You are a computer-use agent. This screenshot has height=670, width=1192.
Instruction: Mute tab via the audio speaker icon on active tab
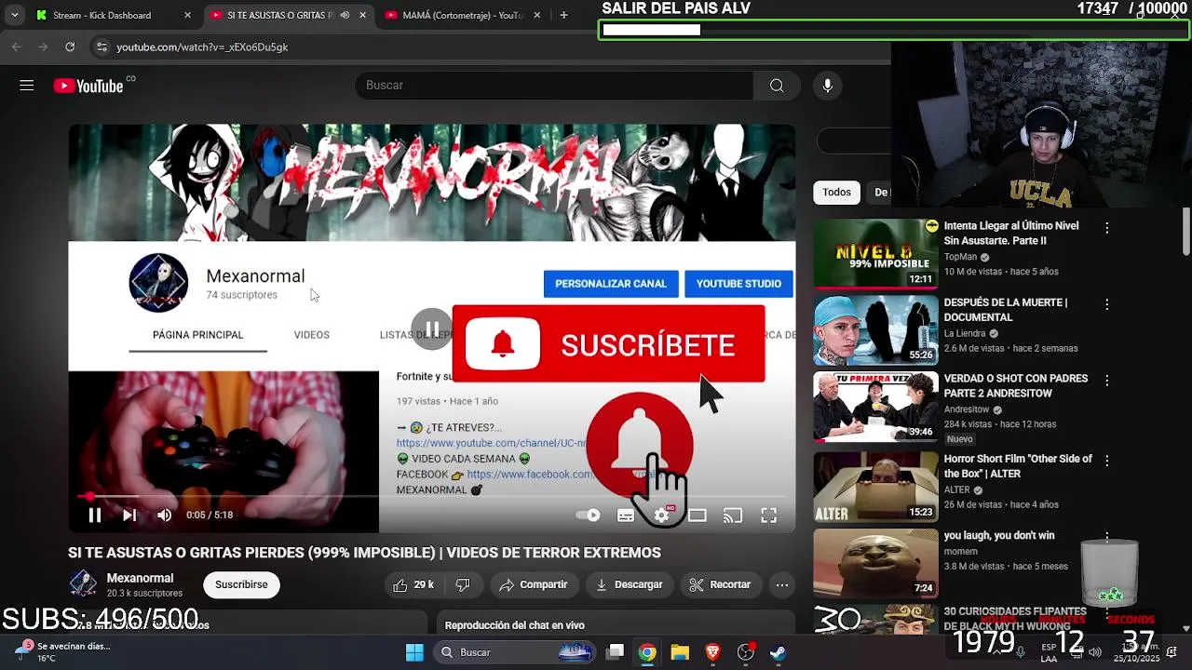(x=345, y=16)
